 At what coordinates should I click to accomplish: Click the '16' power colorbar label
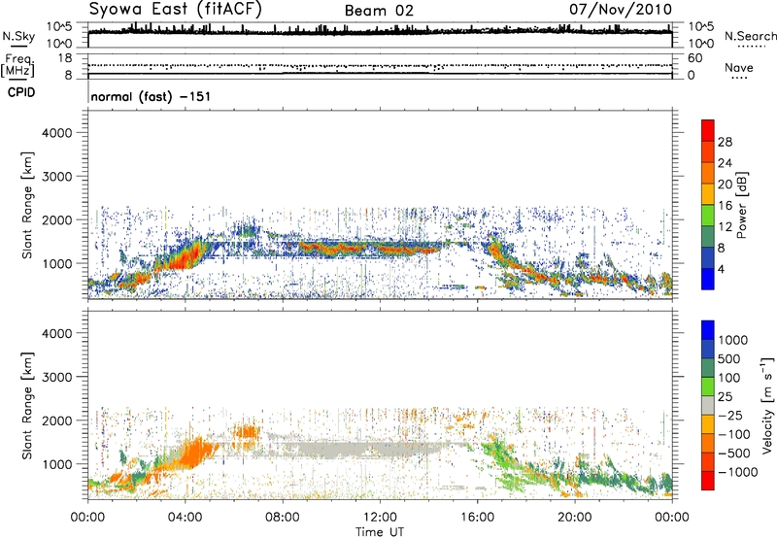pos(725,206)
